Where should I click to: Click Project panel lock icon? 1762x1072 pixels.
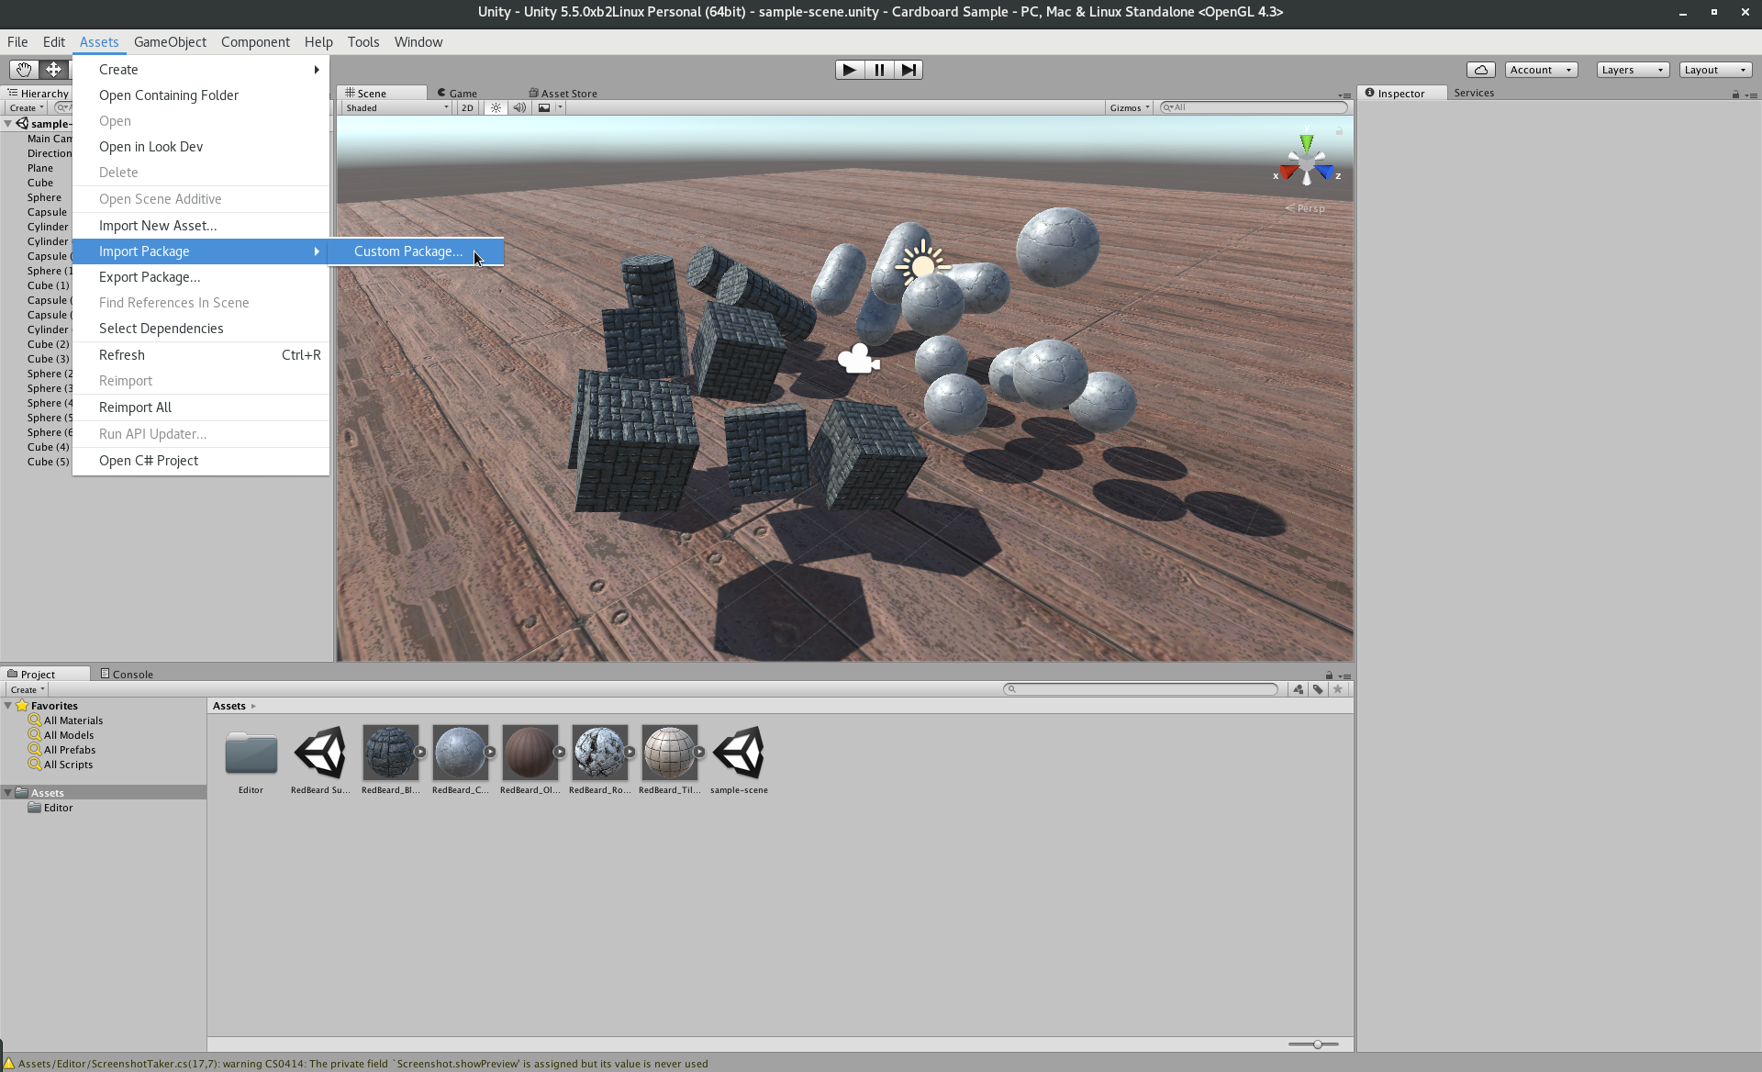click(1329, 675)
